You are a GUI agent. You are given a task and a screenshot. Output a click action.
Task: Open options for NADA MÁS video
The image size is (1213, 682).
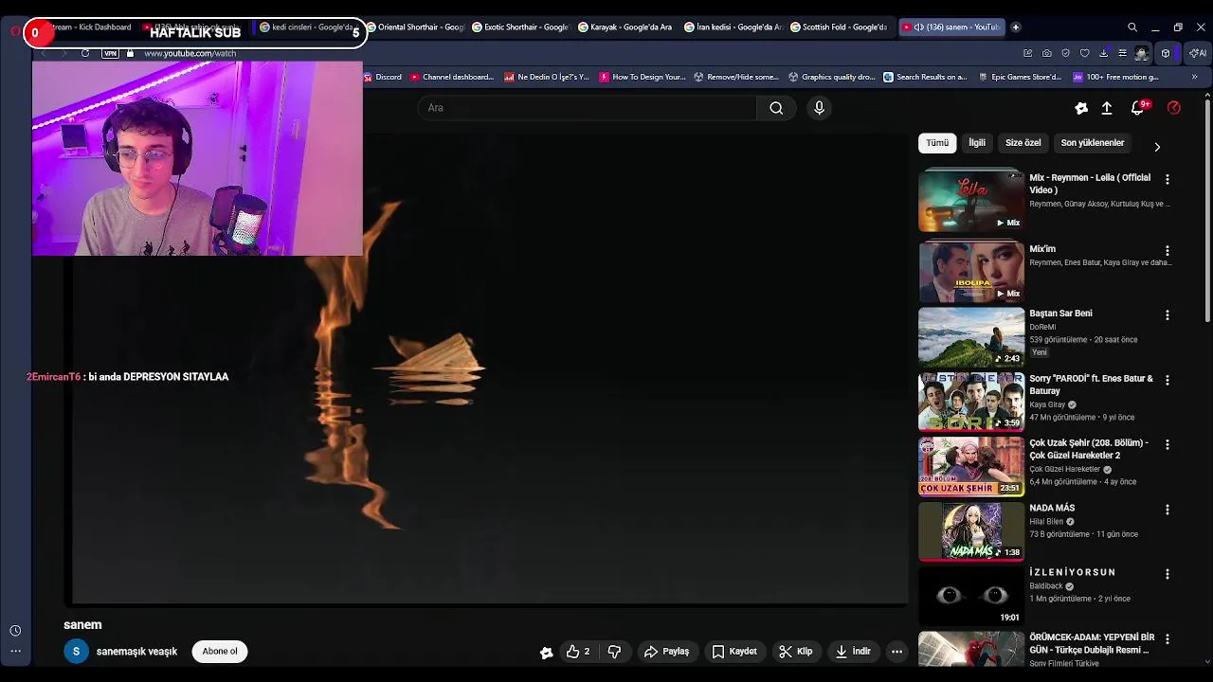(1168, 510)
